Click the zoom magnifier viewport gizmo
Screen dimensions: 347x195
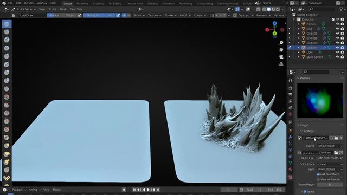click(281, 43)
